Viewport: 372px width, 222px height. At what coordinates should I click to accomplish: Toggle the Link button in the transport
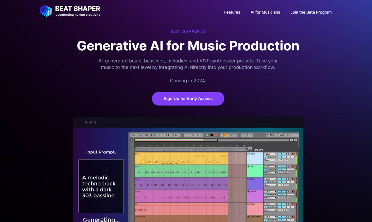click(x=133, y=135)
